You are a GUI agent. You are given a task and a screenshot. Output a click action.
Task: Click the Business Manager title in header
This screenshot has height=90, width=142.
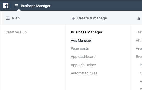(36, 6)
